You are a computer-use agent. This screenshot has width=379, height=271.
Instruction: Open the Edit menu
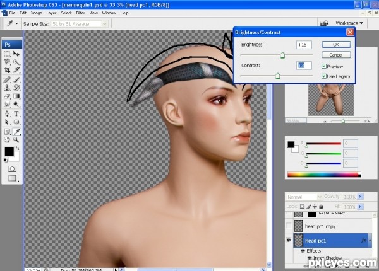pyautogui.click(x=23, y=13)
